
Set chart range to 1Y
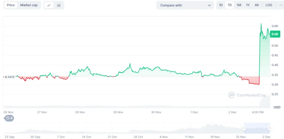coord(248,5)
